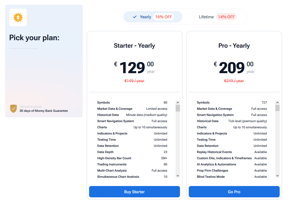Viewport: 290px width, 211px height.
Task: Click the 14% OFF badge
Action: [226, 17]
